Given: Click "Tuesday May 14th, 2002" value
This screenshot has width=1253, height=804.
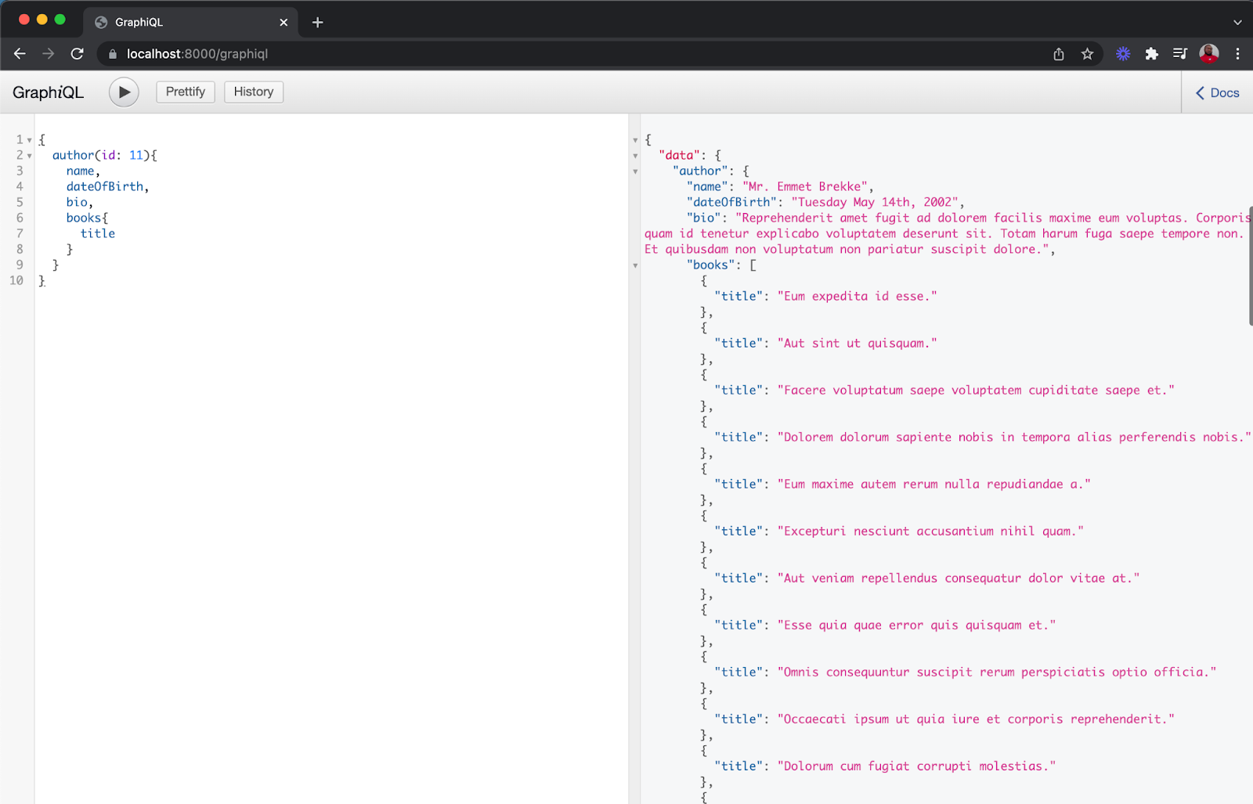Looking at the screenshot, I should 875,202.
